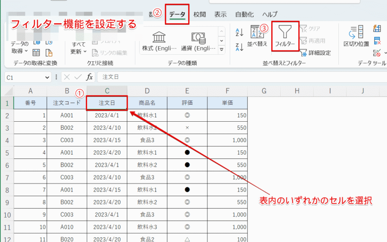The height and width of the screenshot is (242, 387).
Task: Select the 通貨 (English) data type
Action: [198, 41]
